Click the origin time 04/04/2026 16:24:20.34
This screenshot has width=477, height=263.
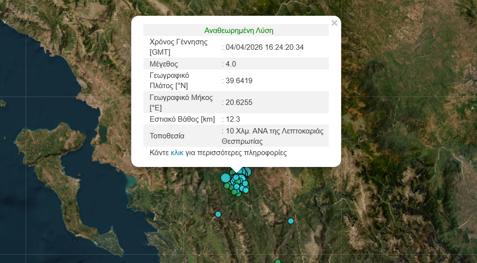[265, 47]
